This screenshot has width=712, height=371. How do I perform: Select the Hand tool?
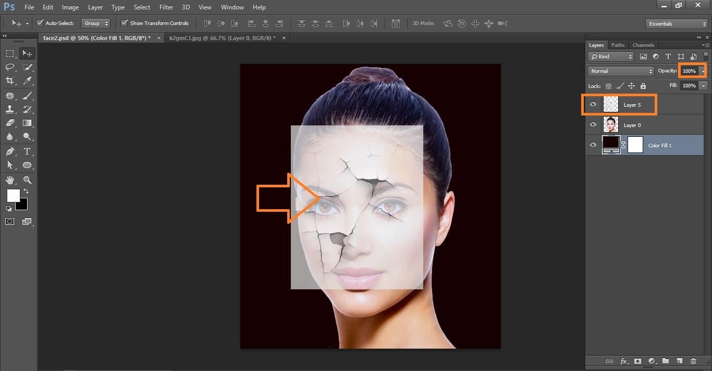coord(9,180)
